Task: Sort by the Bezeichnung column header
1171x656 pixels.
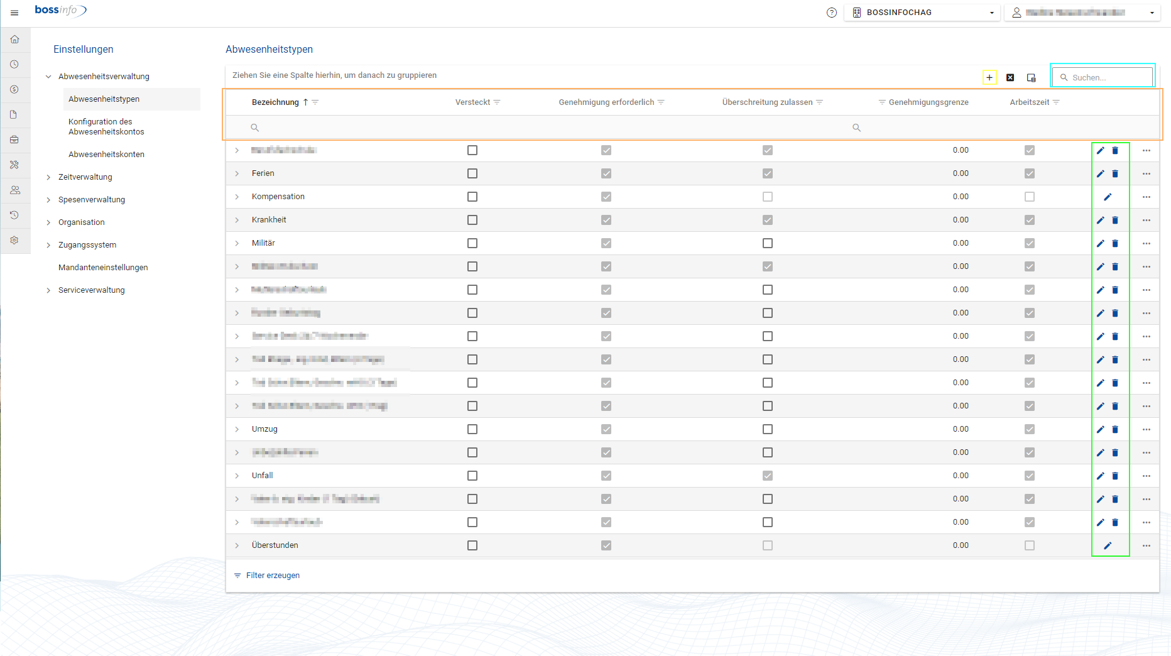Action: 275,102
